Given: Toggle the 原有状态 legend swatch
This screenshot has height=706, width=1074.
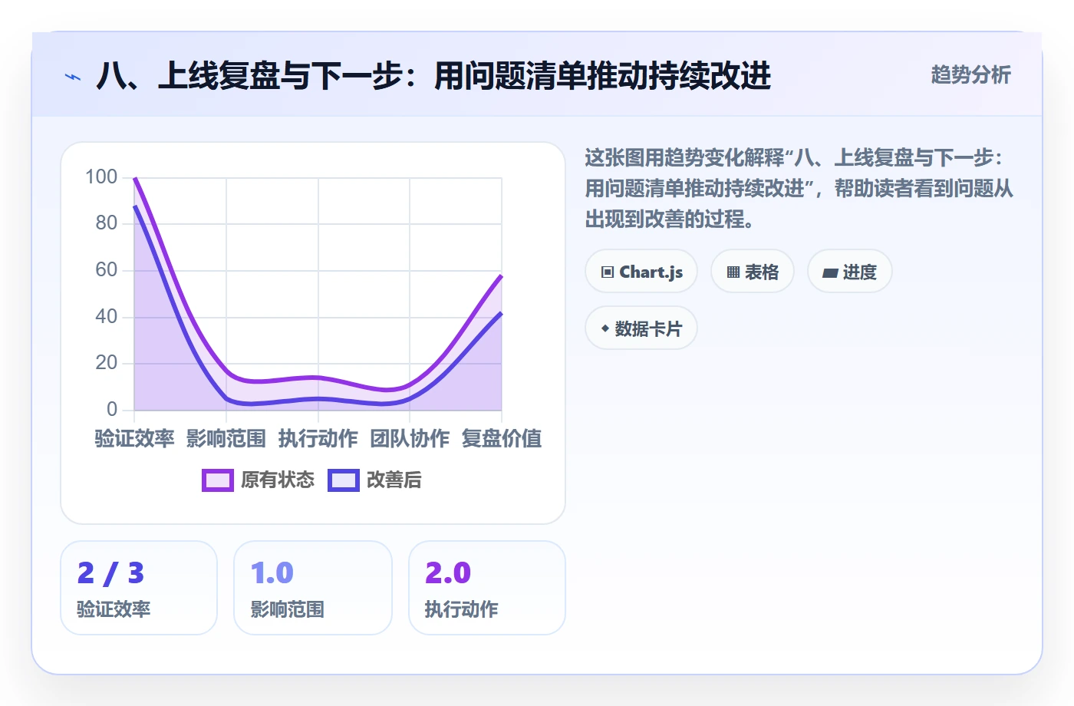Looking at the screenshot, I should coord(218,480).
